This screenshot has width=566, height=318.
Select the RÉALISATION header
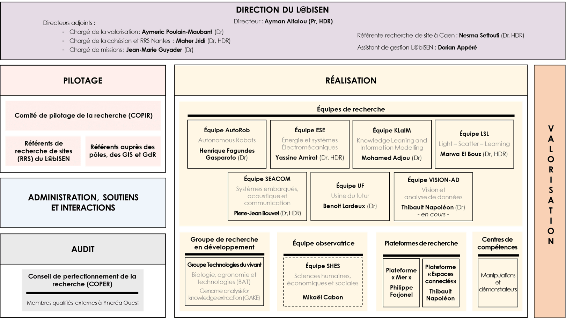(x=351, y=81)
